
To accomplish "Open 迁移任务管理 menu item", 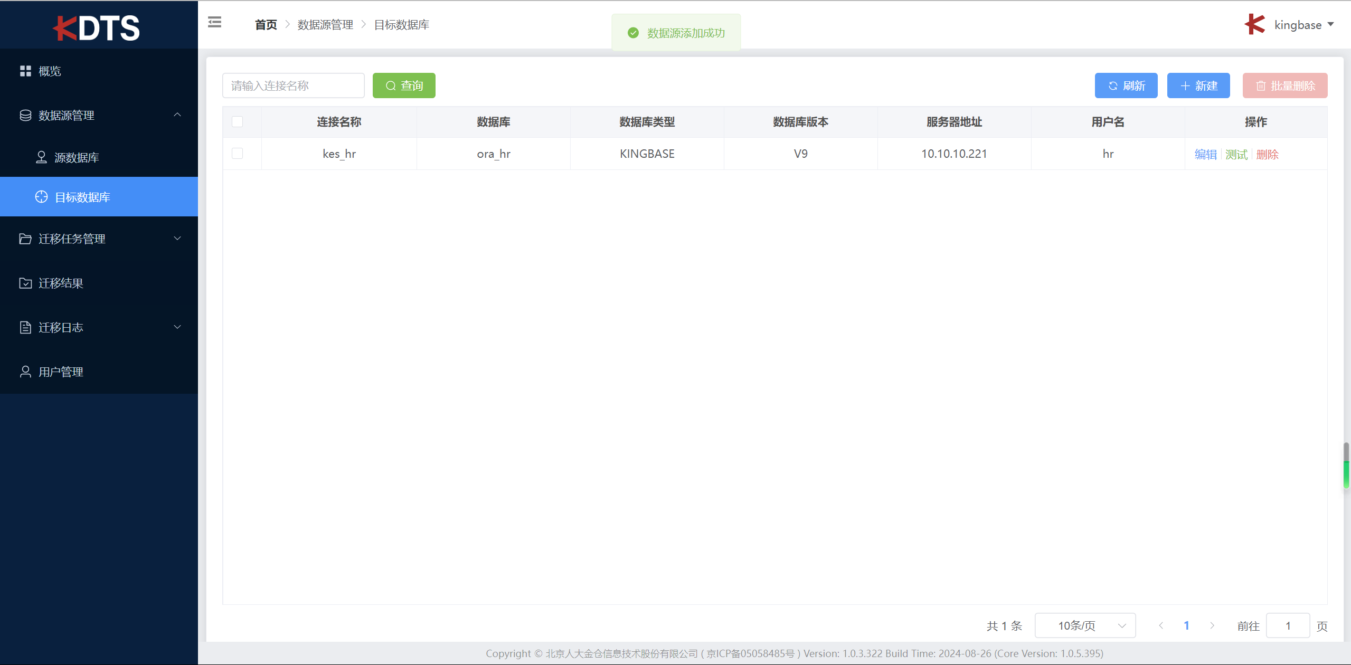I will point(99,239).
